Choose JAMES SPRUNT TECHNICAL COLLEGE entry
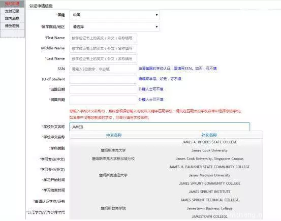The image size is (281, 221). (x=209, y=200)
